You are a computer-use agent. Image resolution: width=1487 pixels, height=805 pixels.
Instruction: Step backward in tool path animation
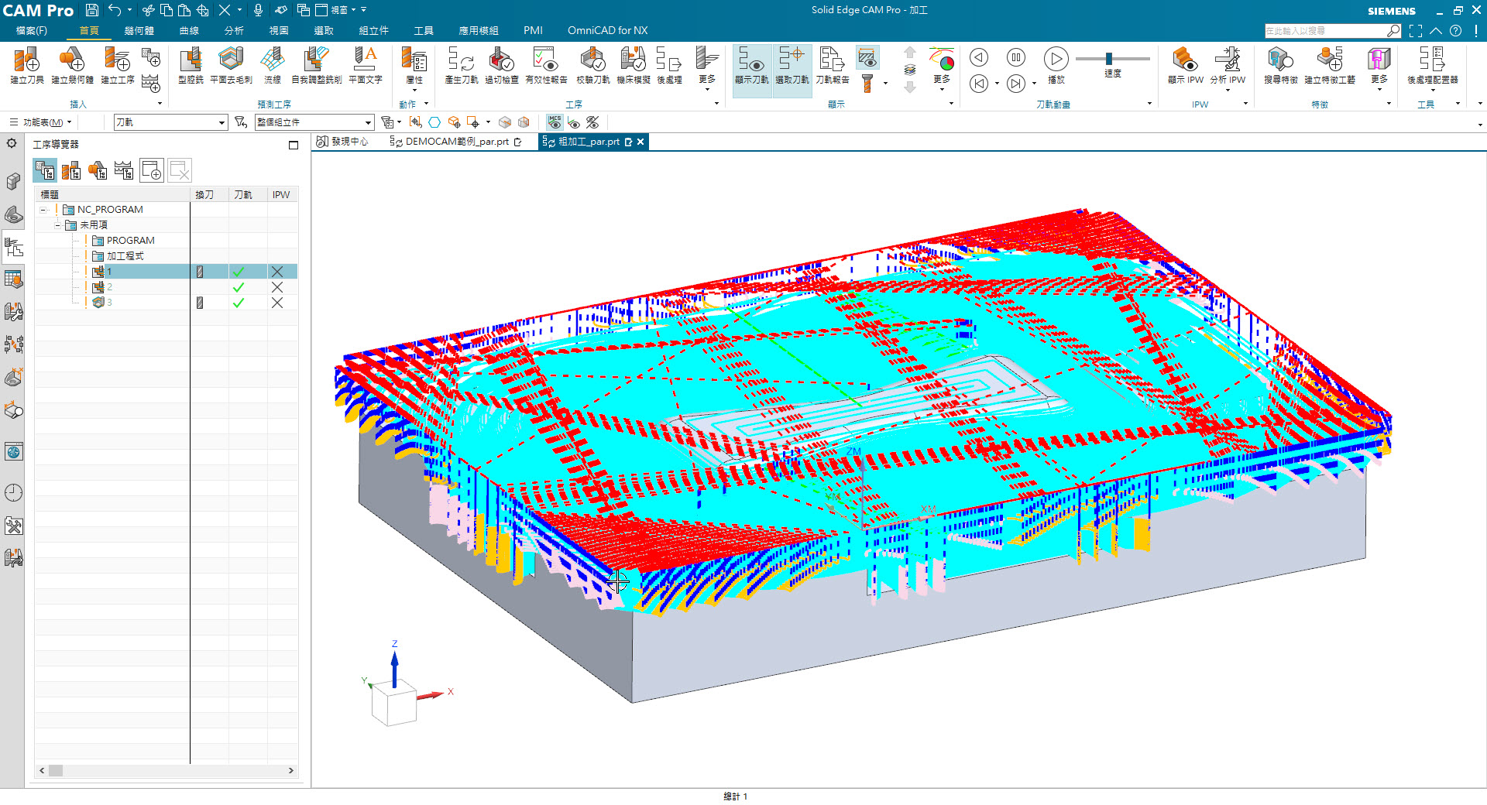pos(979,58)
